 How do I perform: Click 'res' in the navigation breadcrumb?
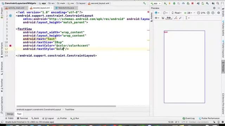point(71,3)
